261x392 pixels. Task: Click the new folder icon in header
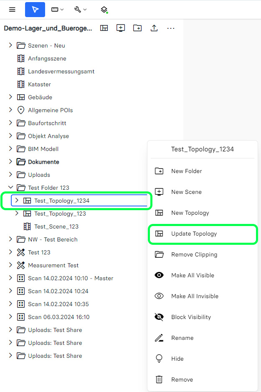click(137, 28)
